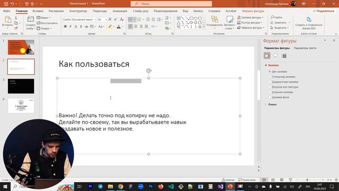Click the Create slide (Создать слайд) icon
The width and height of the screenshot is (339, 191).
(31, 20)
